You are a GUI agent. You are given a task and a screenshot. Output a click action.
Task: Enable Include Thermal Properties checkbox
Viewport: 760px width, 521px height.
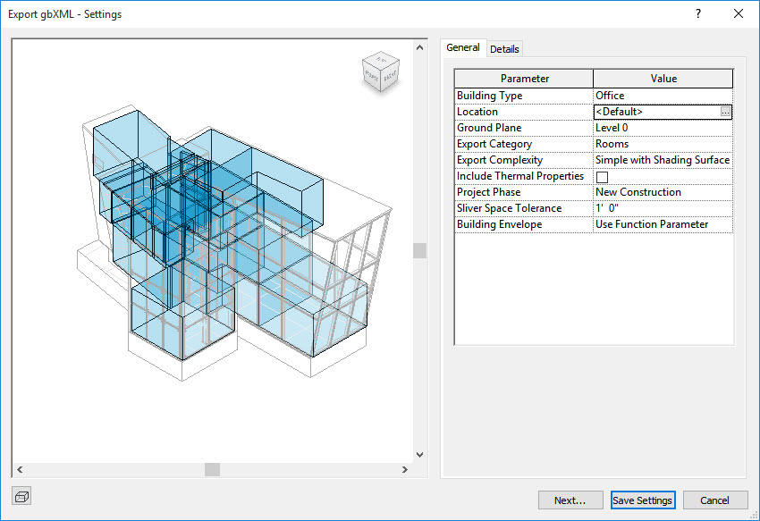pos(602,177)
